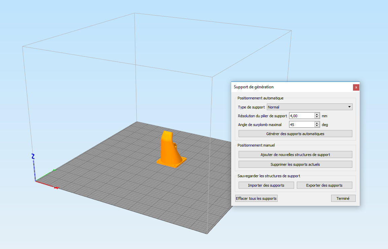Viewport: 388px width, 249px height.
Task: Open the Type de support dropdown
Action: click(x=310, y=107)
